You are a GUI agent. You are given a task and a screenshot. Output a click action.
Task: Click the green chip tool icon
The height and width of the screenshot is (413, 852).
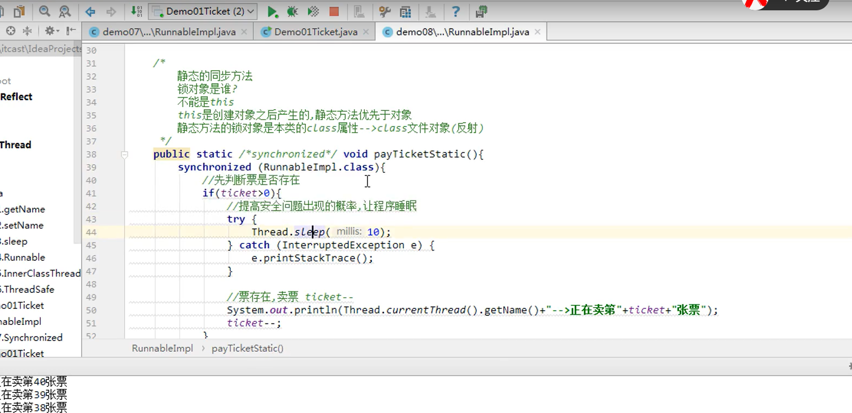[x=481, y=11]
